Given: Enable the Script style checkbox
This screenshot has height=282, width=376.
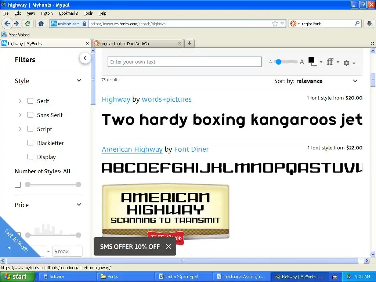Looking at the screenshot, I should tap(30, 129).
